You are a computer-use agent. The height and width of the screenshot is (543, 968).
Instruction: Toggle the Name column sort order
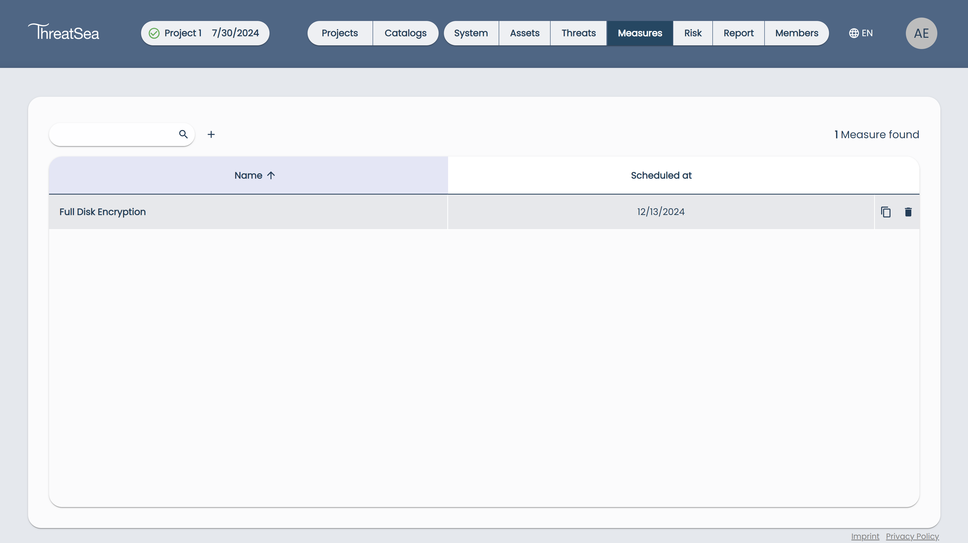pos(254,175)
